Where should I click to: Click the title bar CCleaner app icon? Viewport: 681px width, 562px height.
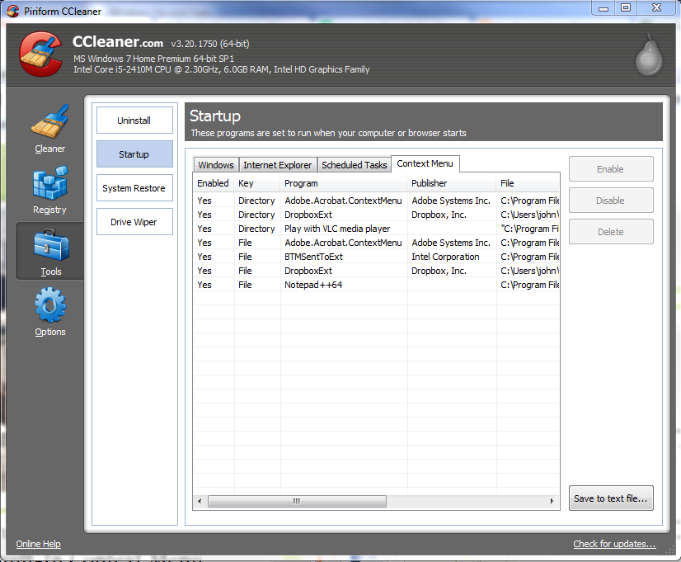12,11
